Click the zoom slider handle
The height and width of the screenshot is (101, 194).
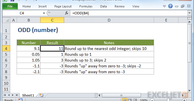point(168,100)
